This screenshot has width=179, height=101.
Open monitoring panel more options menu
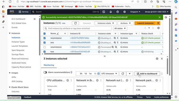pyautogui.click(x=162, y=74)
